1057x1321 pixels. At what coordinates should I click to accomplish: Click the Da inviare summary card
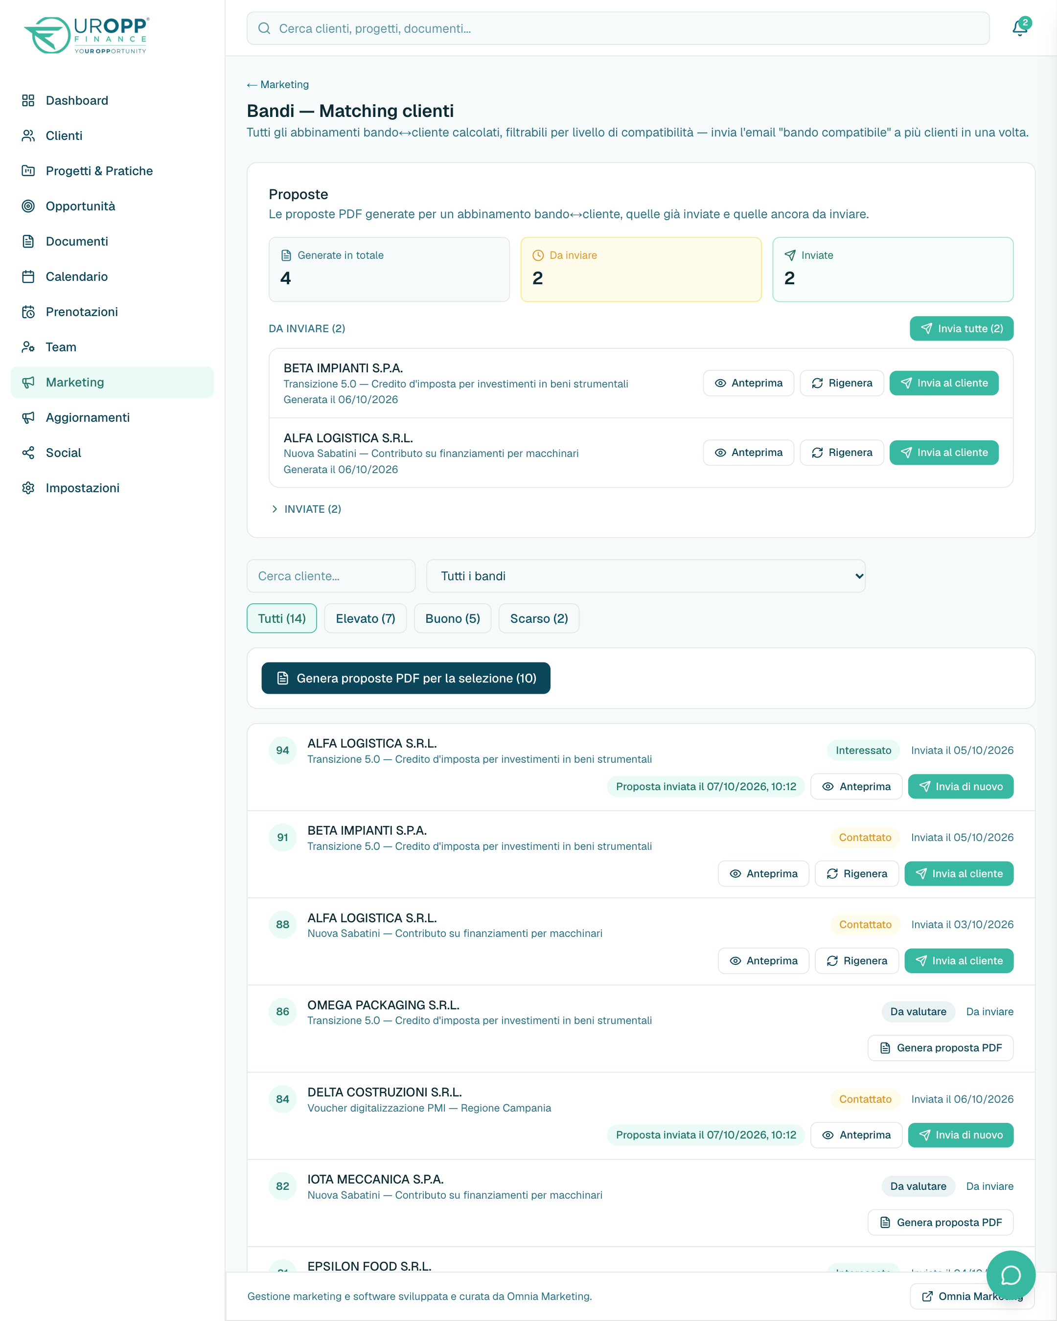pyautogui.click(x=641, y=270)
